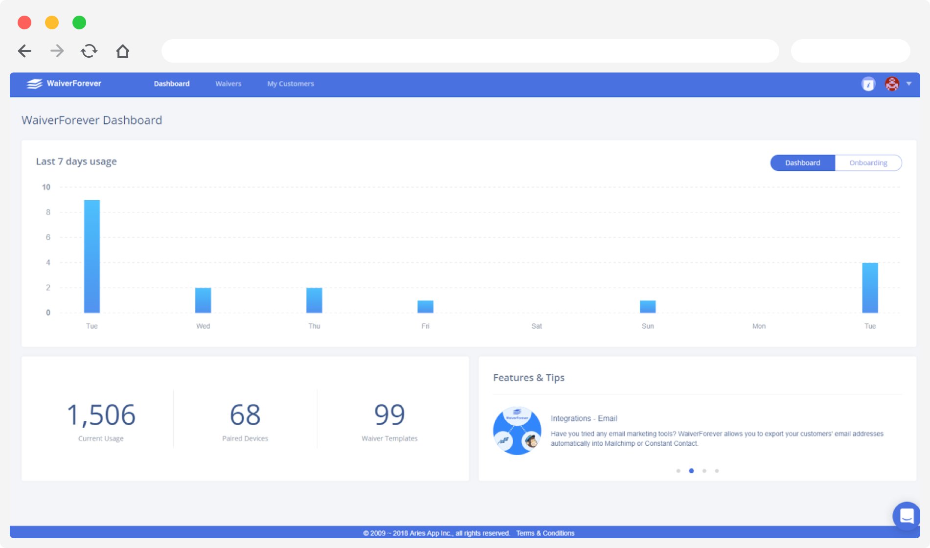Viewport: 930px width, 548px height.
Task: Open Terms & Conditions link
Action: (x=545, y=533)
